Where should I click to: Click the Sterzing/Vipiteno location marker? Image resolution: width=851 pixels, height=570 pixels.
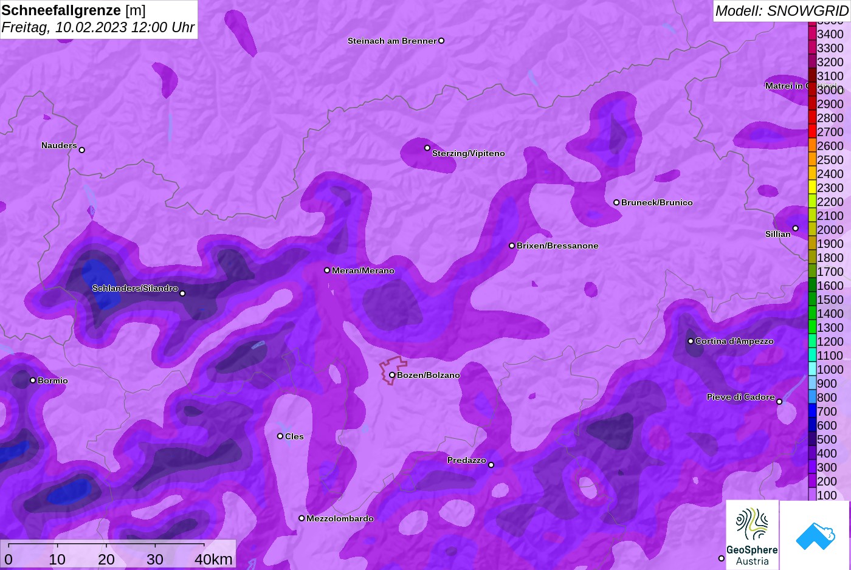[x=427, y=148]
